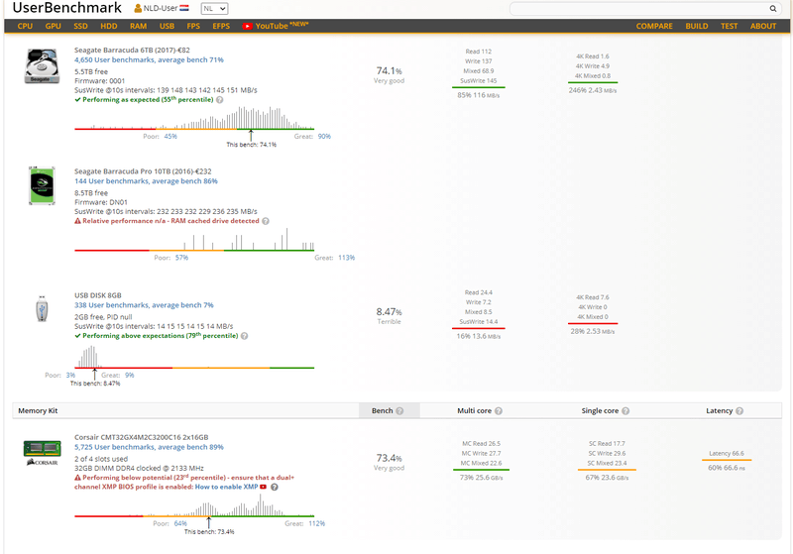Click Corsair Great 112% value
The image size is (793, 554).
coord(316,523)
